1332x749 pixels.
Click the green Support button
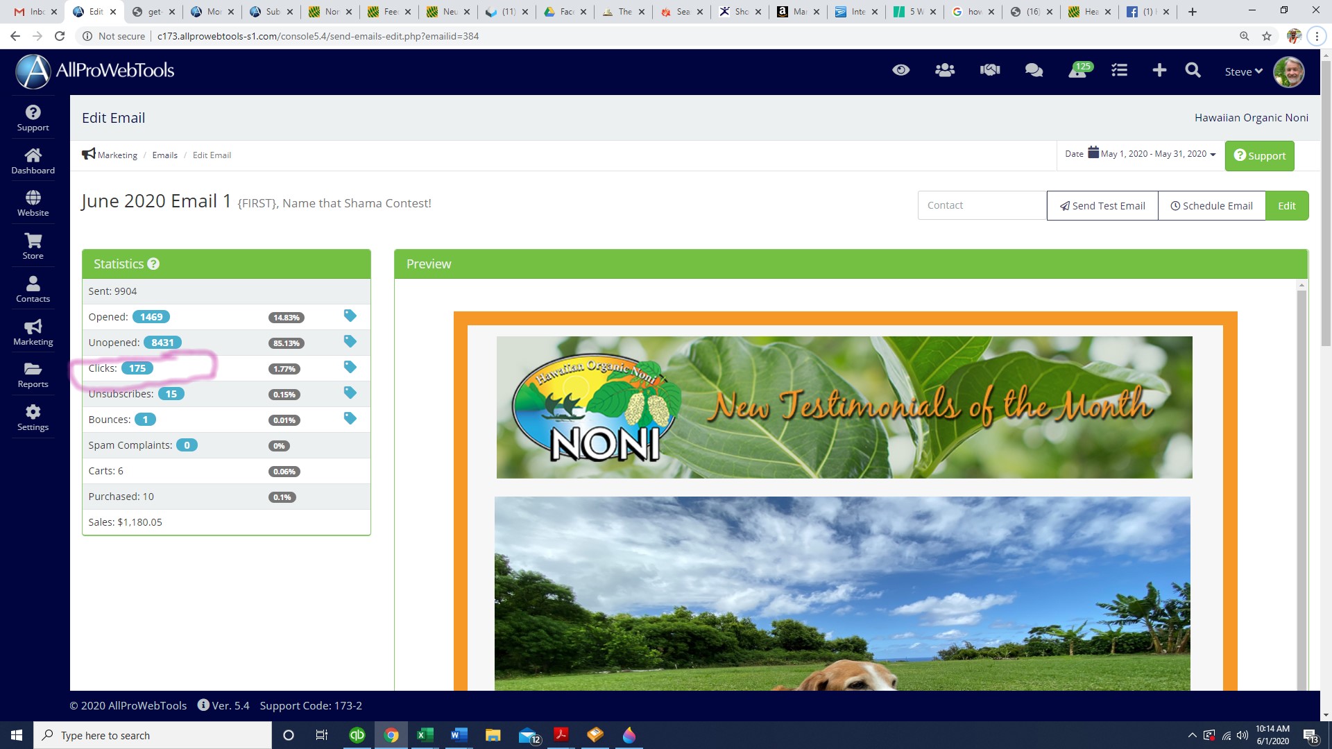(1259, 155)
